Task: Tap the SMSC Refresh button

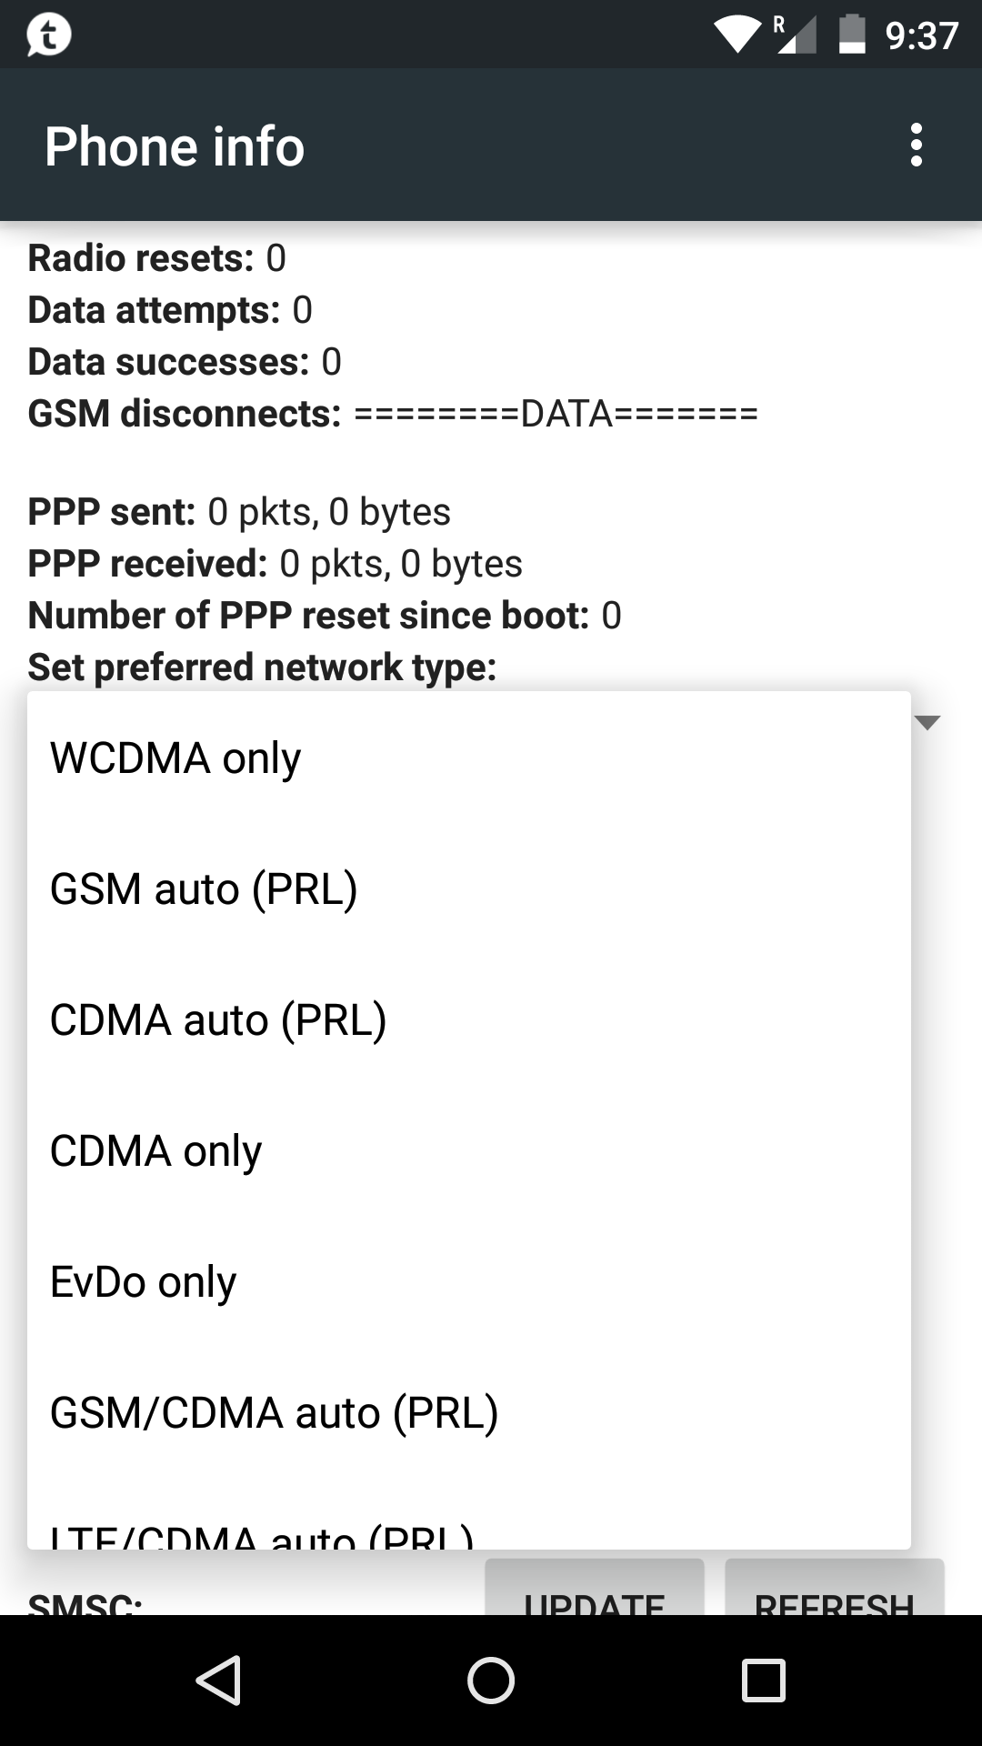Action: pyautogui.click(x=834, y=1591)
